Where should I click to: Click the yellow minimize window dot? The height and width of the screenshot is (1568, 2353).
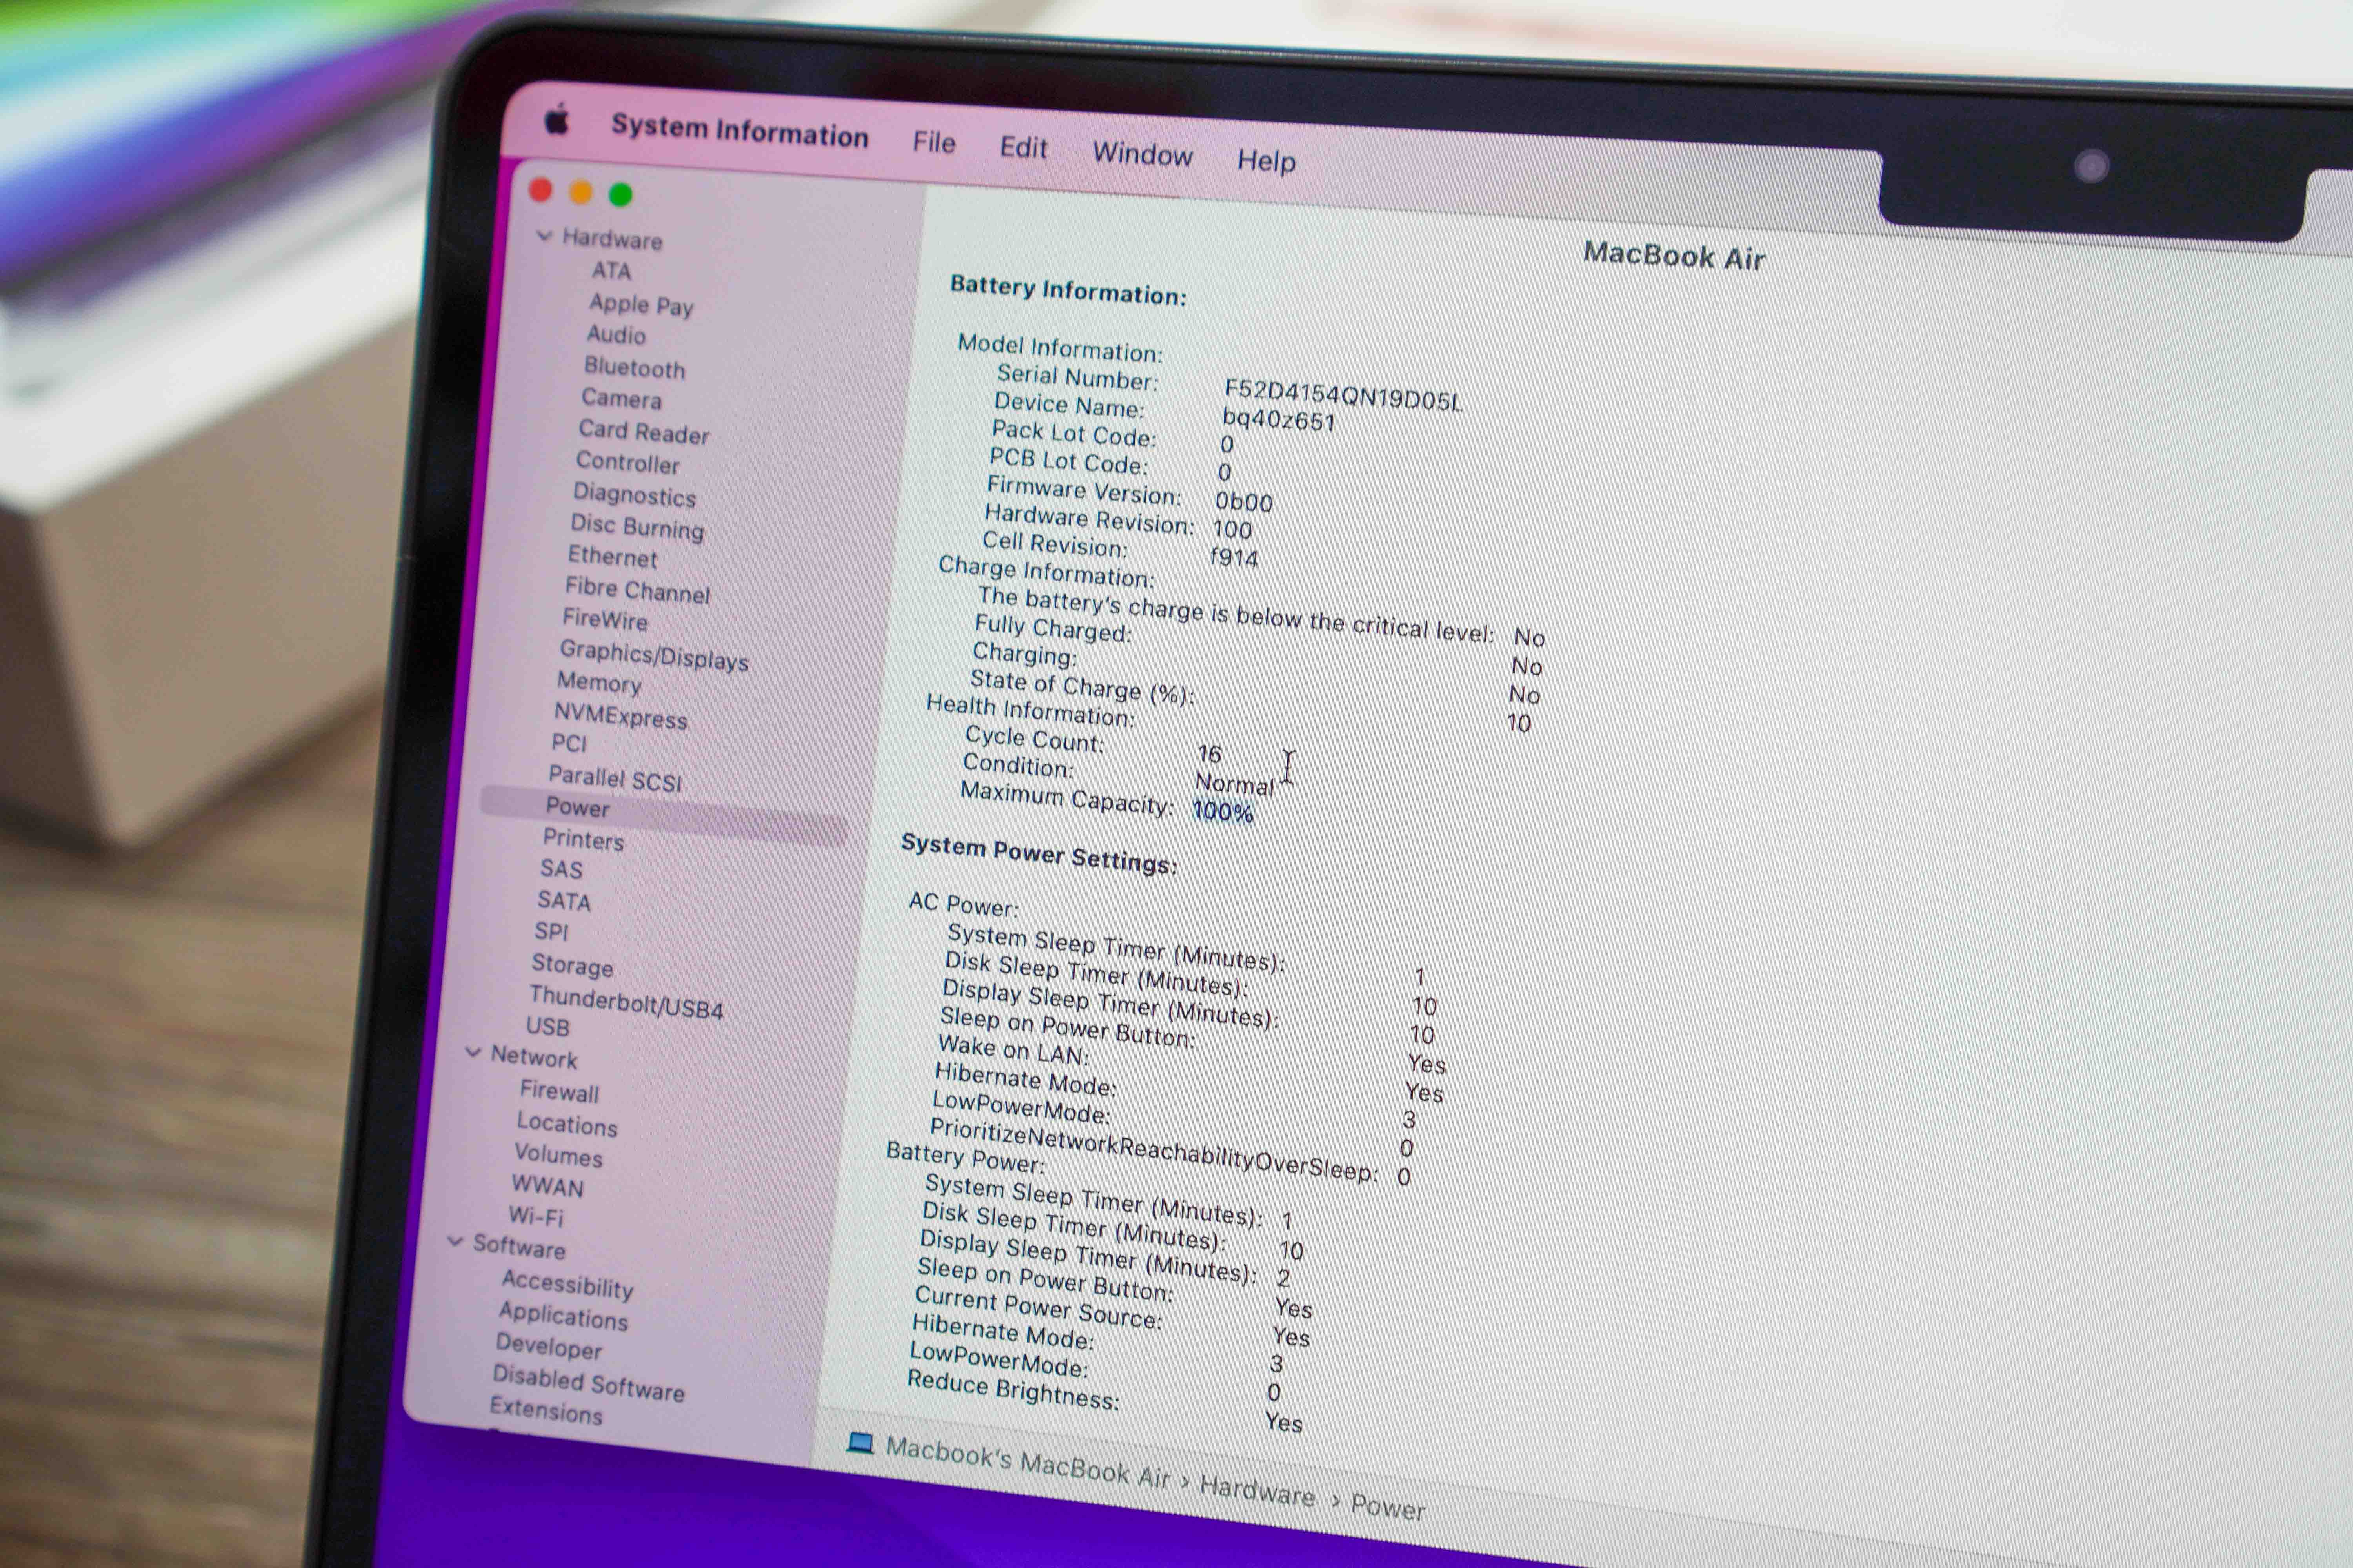[x=580, y=192]
